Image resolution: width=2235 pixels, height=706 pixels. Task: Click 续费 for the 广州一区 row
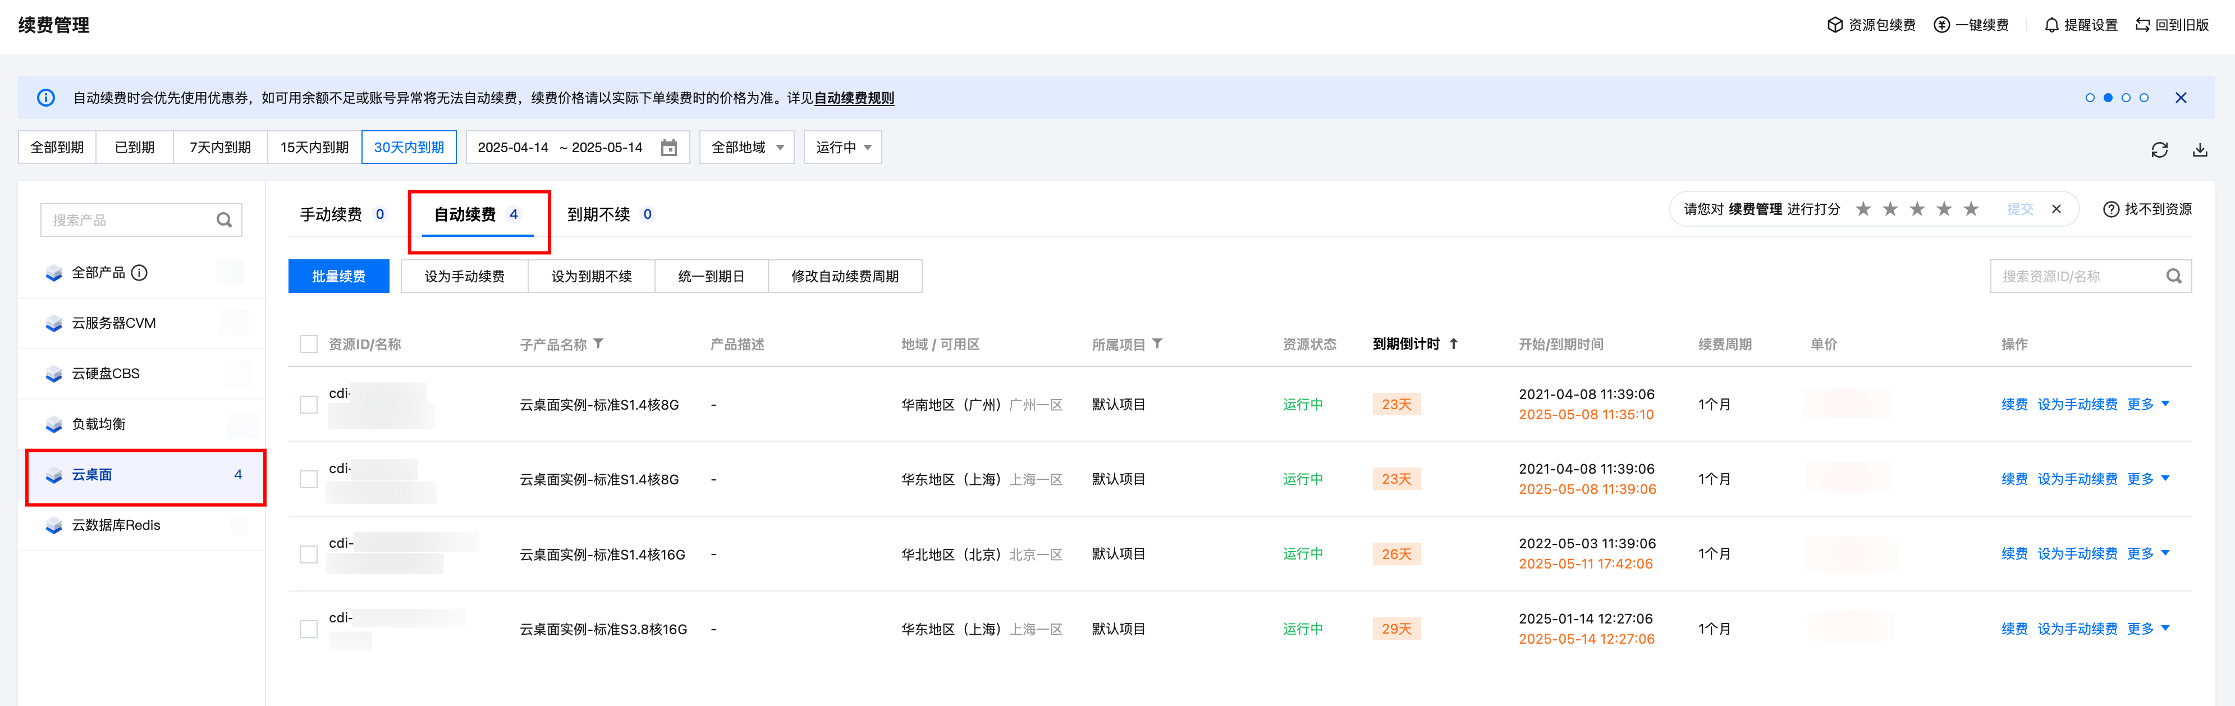click(x=2014, y=404)
